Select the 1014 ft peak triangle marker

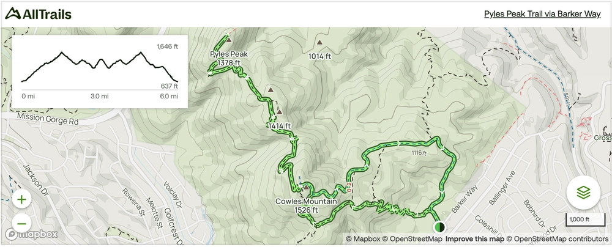coord(319,42)
